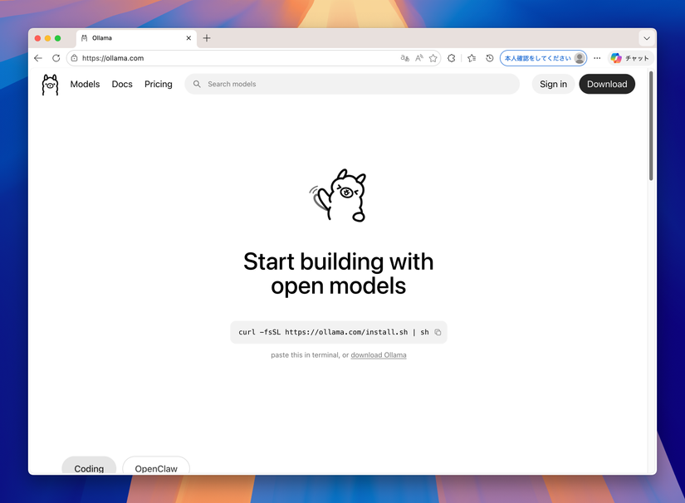Open the browser settings three-dot menu

tap(597, 58)
